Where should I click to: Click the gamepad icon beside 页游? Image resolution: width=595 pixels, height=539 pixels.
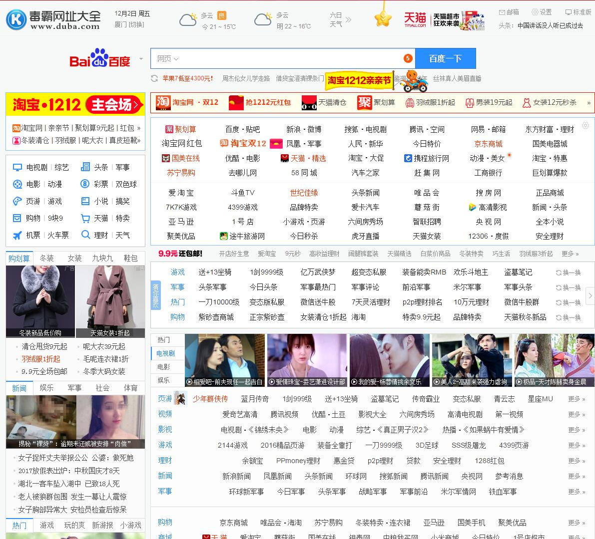click(17, 201)
